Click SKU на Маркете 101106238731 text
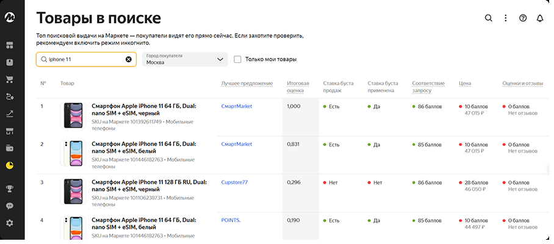 (127, 198)
